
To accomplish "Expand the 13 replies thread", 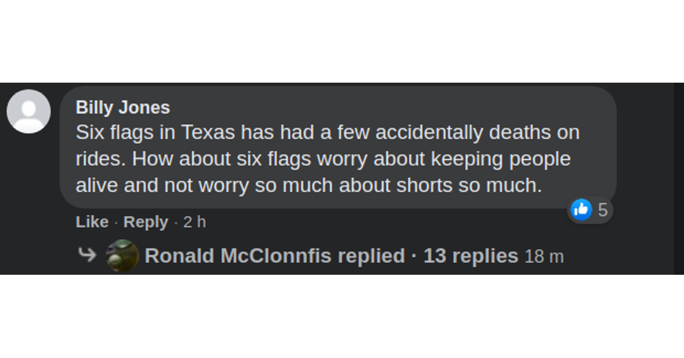I will tap(471, 256).
